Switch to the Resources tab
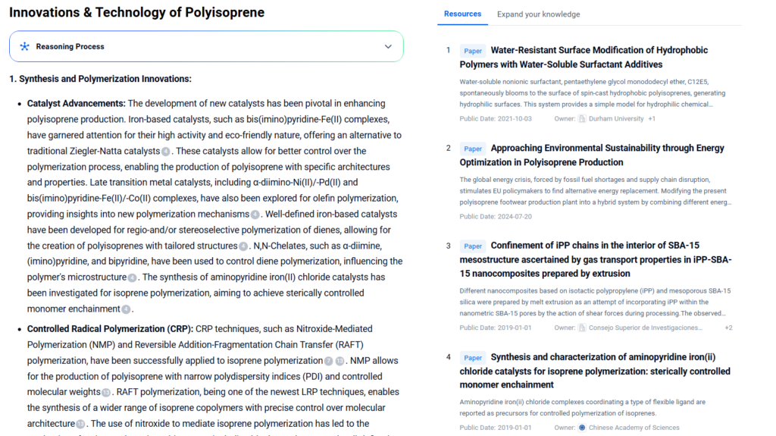776x436 pixels. tap(462, 14)
